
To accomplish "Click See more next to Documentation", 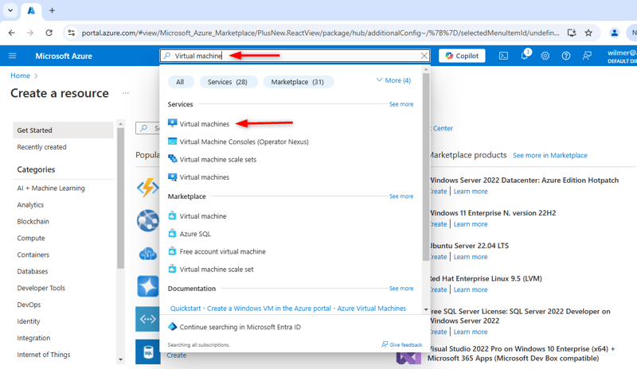I will pos(401,289).
